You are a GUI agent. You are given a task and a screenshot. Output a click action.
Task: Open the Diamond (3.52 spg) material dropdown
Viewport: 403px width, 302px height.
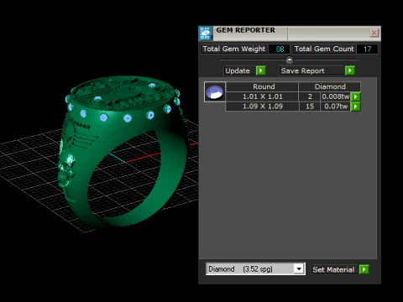(x=299, y=269)
